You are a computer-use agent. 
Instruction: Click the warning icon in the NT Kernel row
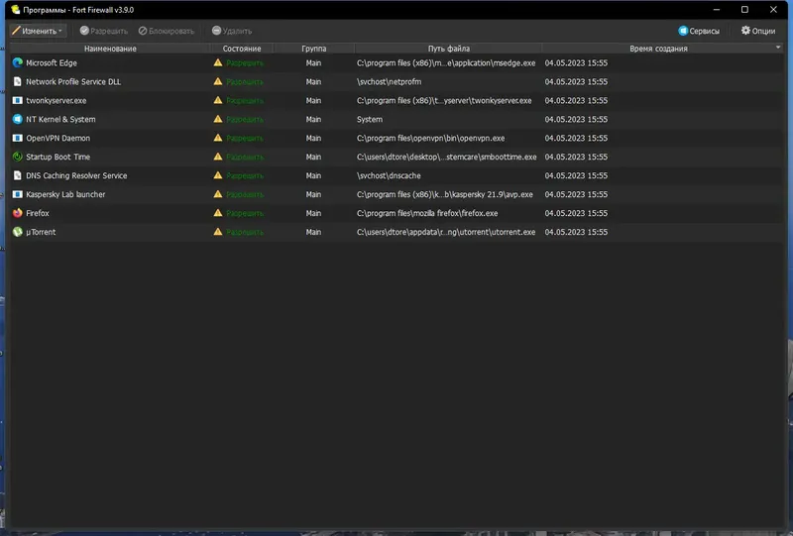coord(218,119)
